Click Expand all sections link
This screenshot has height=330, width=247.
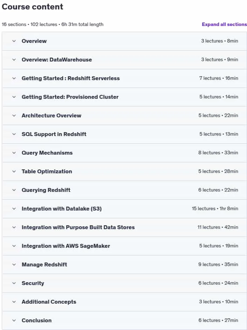pos(224,24)
